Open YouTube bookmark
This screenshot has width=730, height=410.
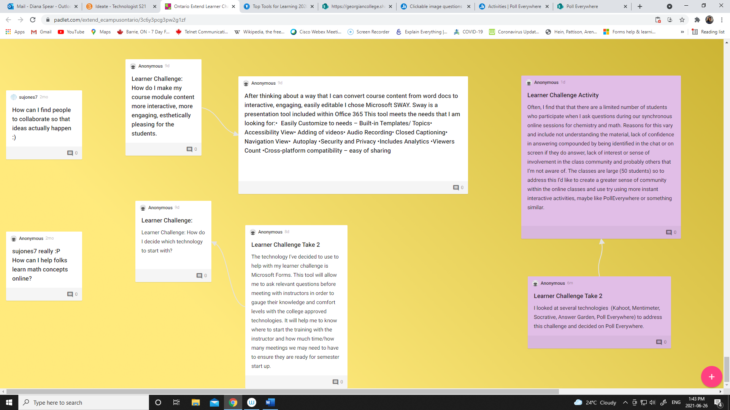(x=71, y=32)
